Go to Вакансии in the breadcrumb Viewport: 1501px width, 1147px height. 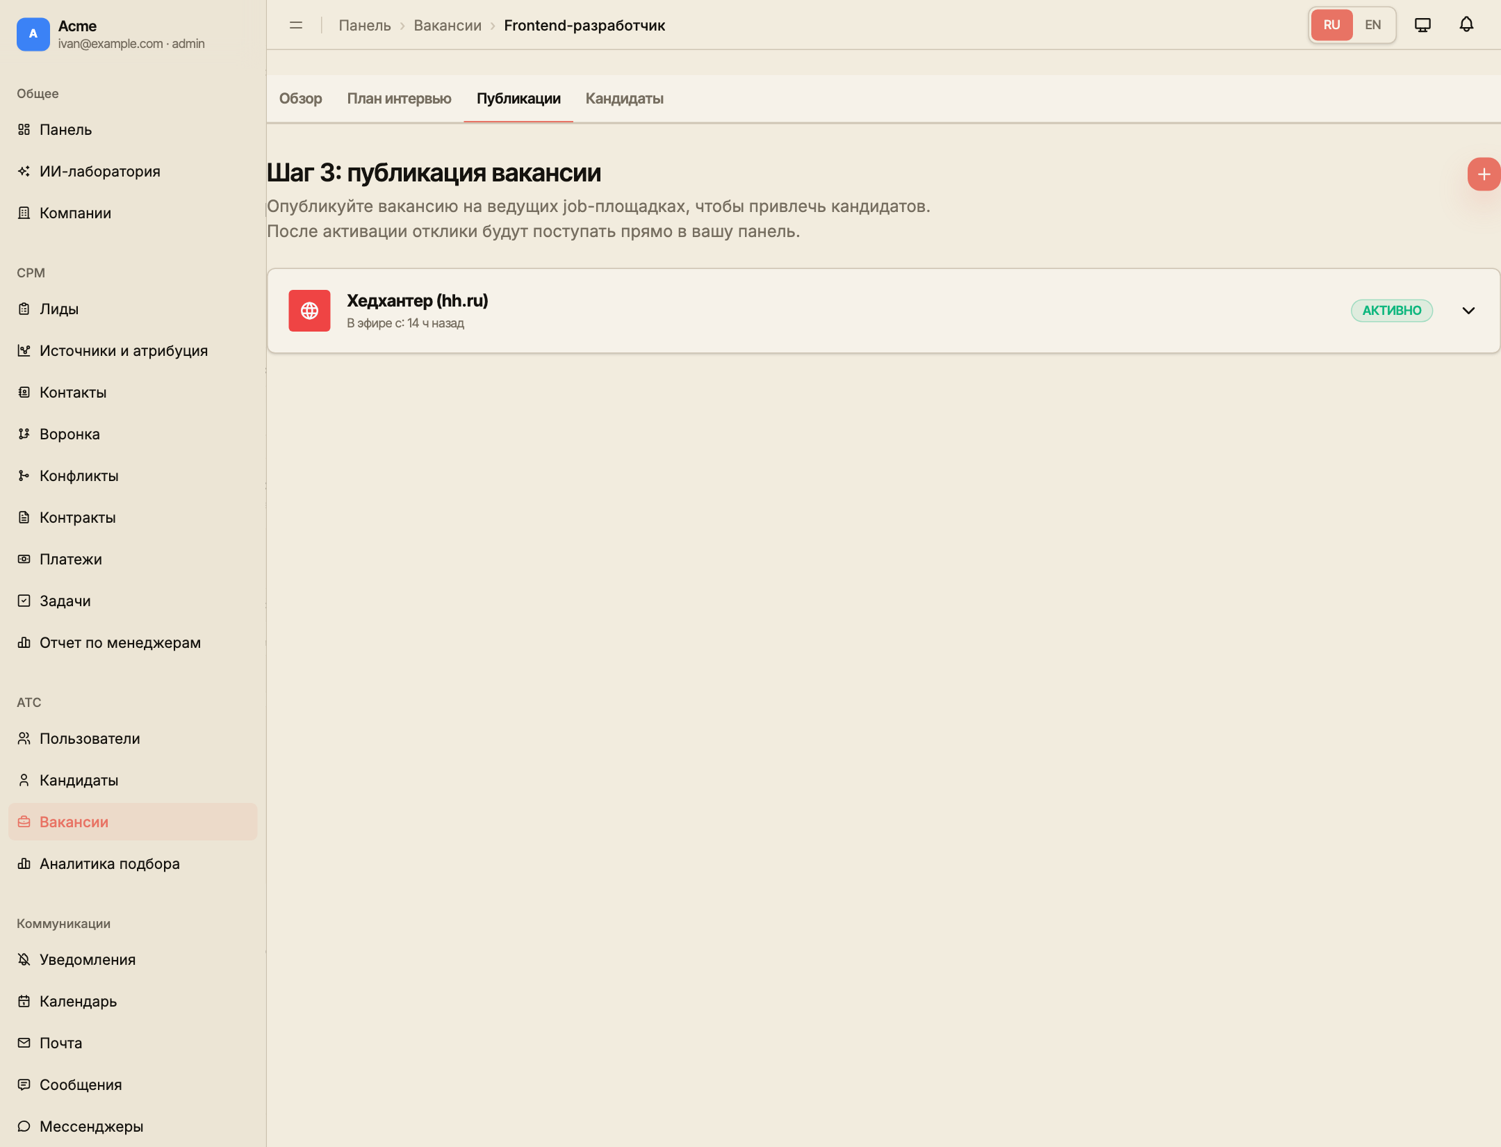448,26
